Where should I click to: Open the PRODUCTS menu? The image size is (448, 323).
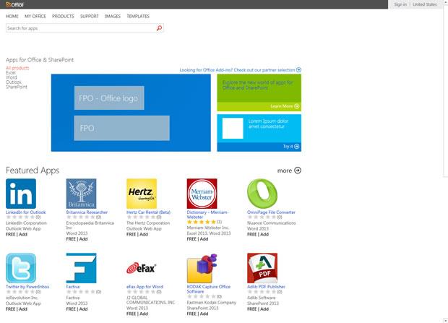tap(63, 16)
